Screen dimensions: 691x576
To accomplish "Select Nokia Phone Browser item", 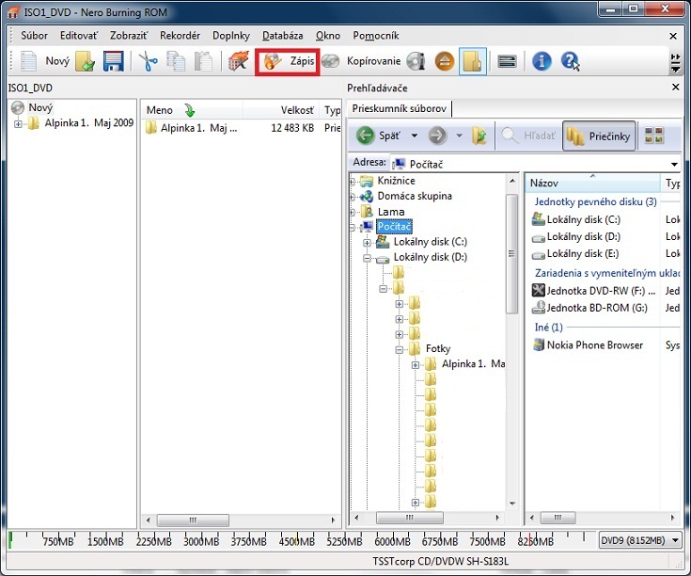I will point(589,345).
